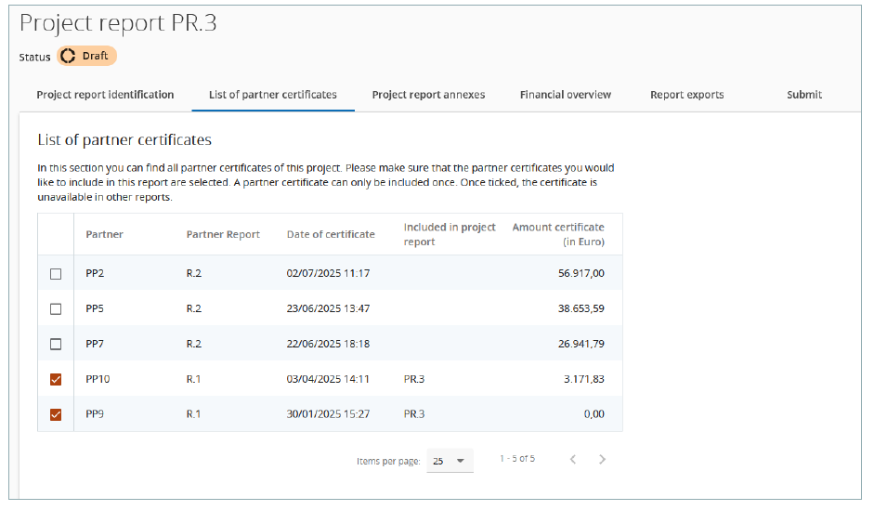The image size is (874, 510).
Task: Open the Financial overview tab
Action: click(x=565, y=95)
